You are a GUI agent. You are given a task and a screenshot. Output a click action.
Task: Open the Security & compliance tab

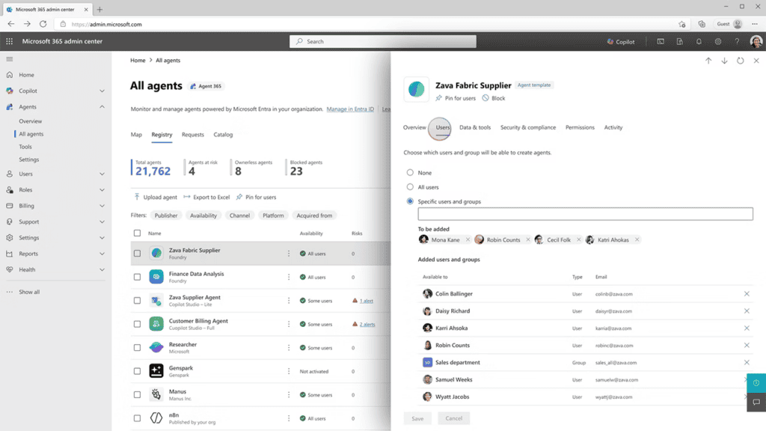[x=528, y=127]
